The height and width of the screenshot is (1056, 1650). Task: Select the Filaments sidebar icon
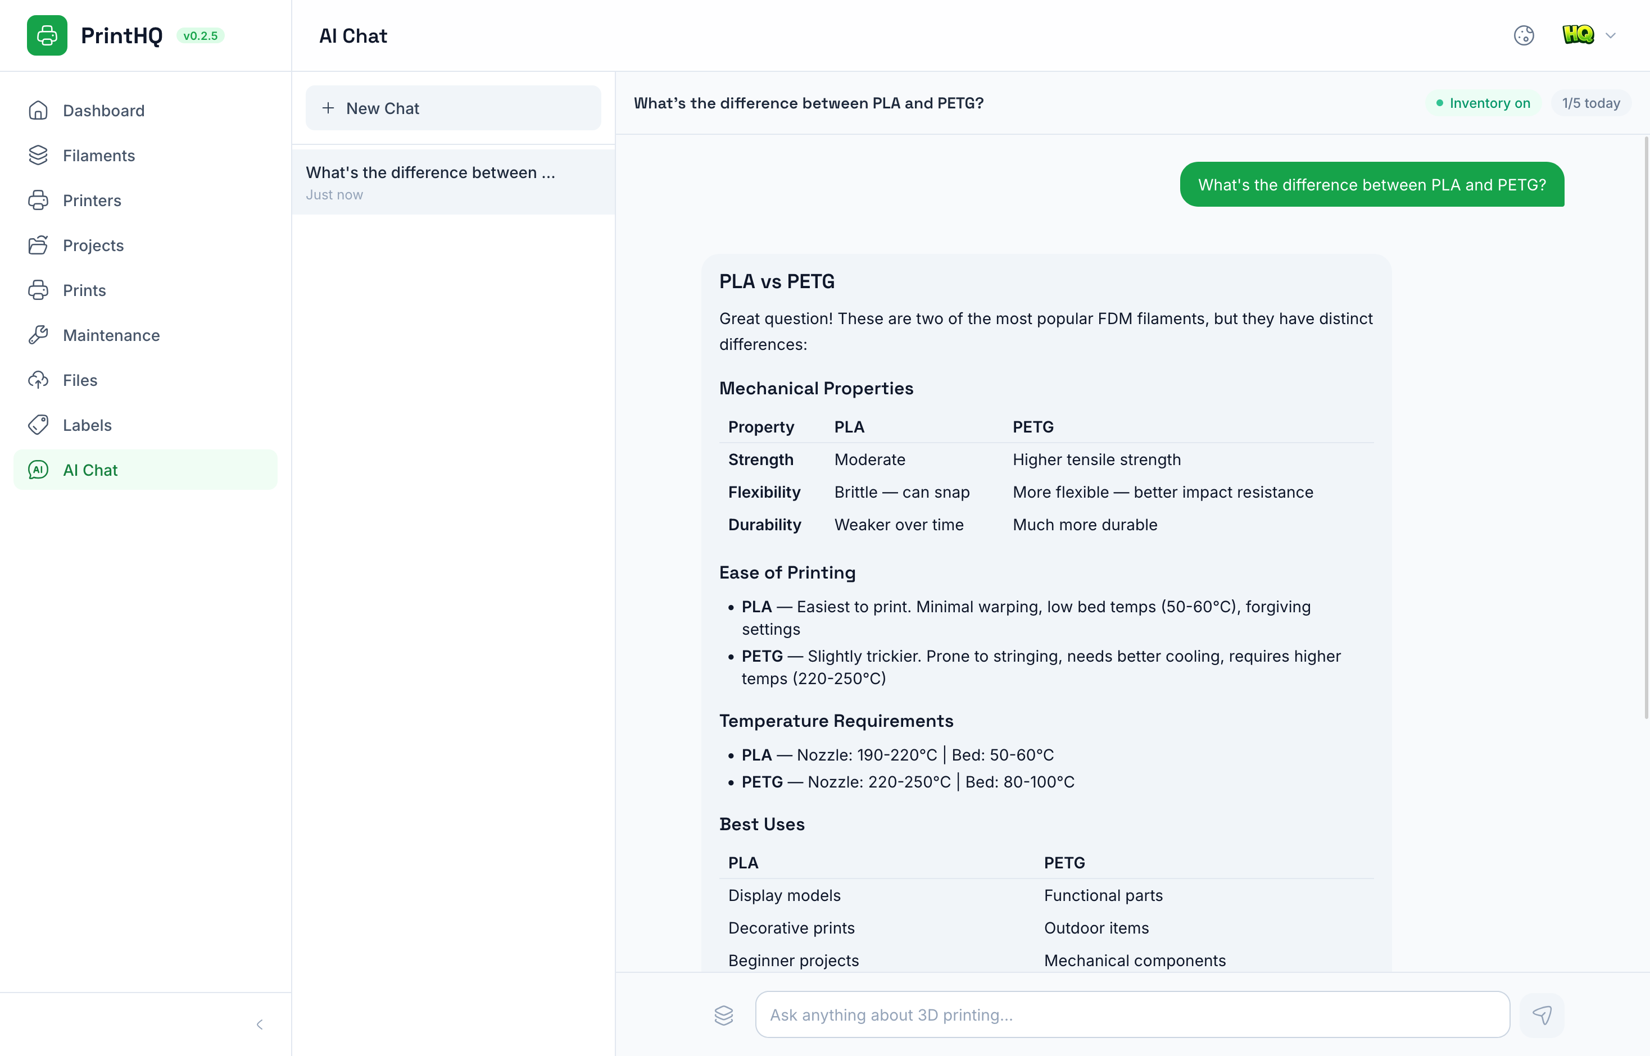pos(38,156)
